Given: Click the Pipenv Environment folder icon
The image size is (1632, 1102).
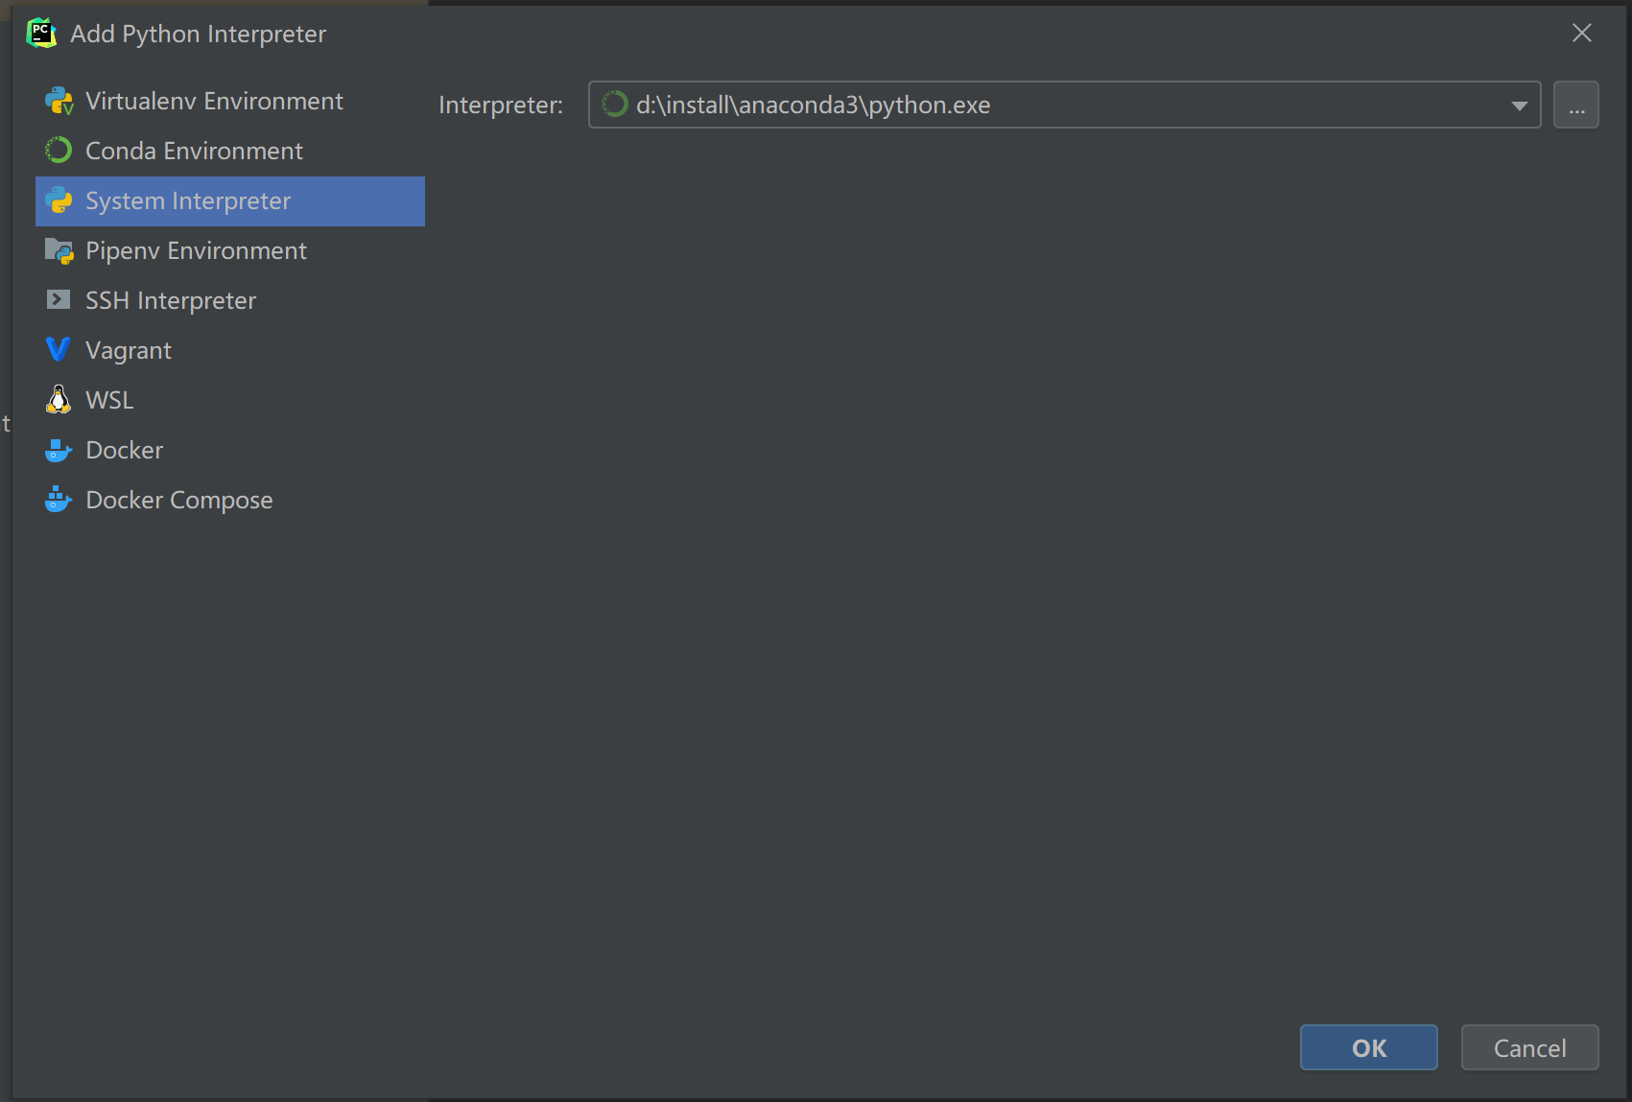Looking at the screenshot, I should 59,250.
